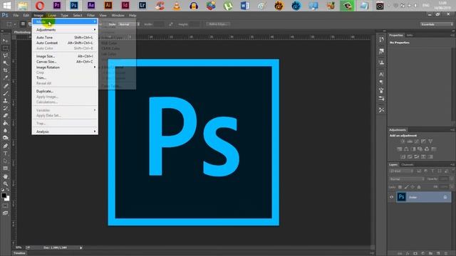Choose Auto Contrast from the menu
The height and width of the screenshot is (256, 456).
pos(65,43)
